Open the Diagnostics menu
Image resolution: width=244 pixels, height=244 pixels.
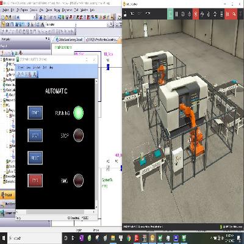67,10
